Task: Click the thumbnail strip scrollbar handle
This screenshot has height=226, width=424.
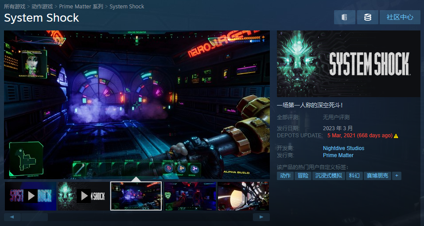Action: (35, 217)
